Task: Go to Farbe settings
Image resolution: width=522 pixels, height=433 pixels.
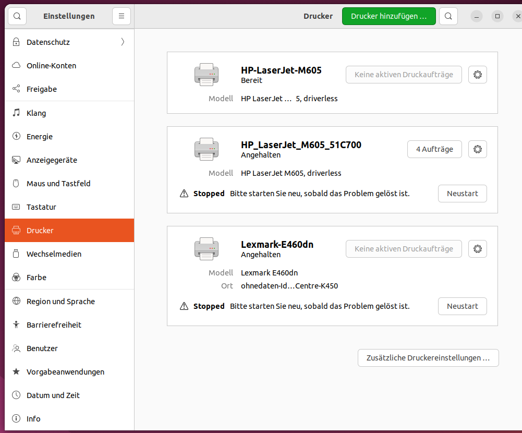Action: 69,278
